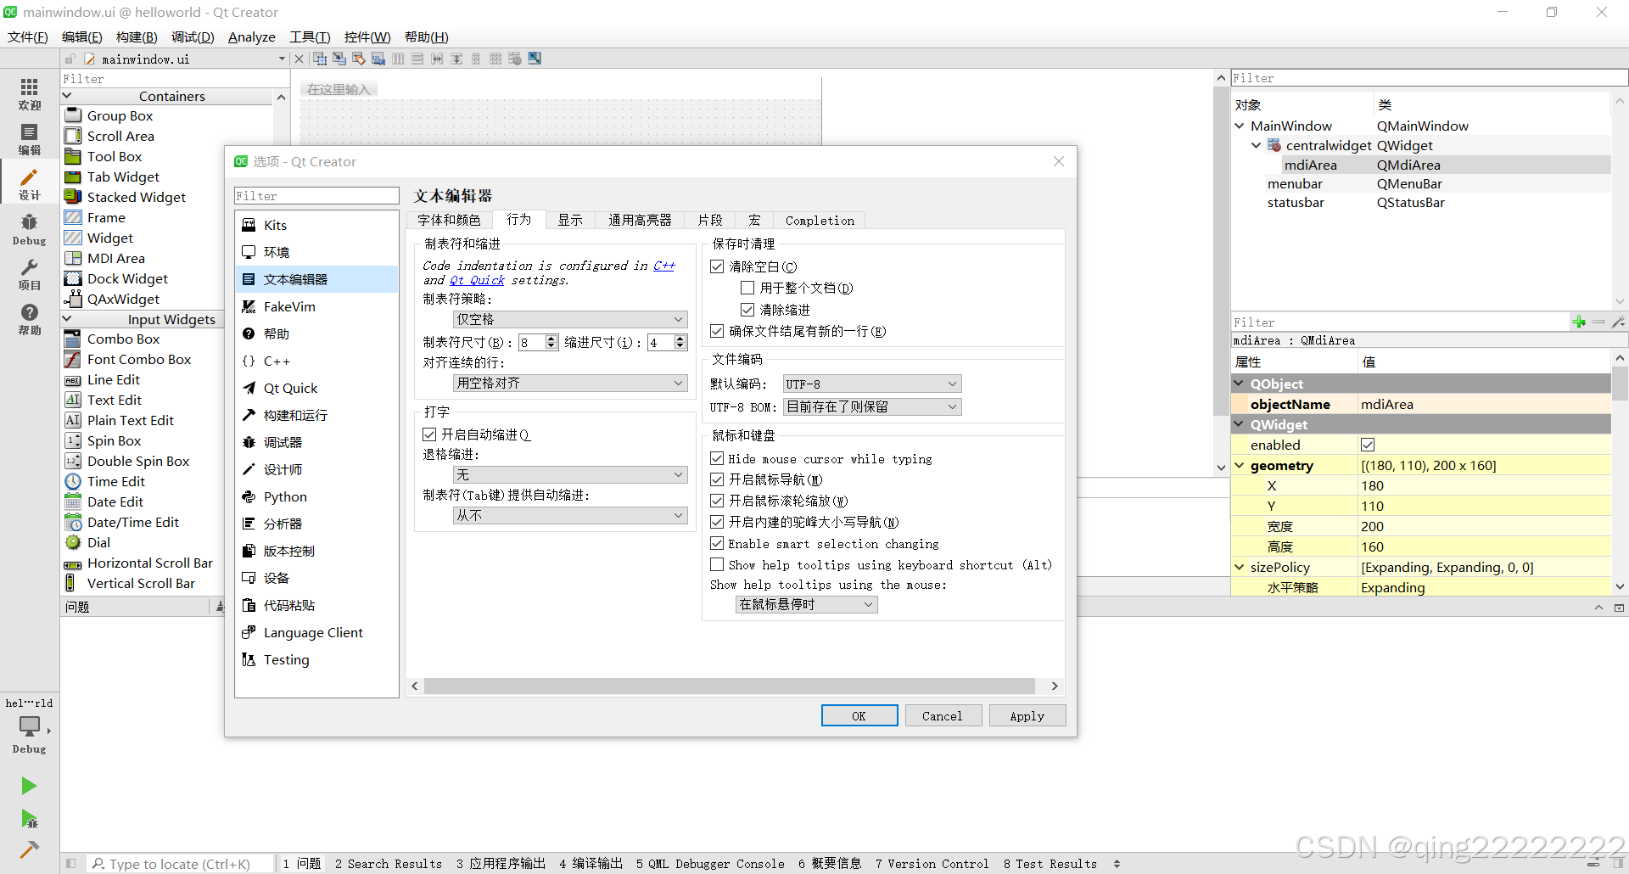The width and height of the screenshot is (1629, 874).
Task: Collapse the geometry property row
Action: pos(1240,465)
